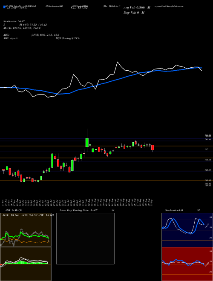Click the 'ADX: 13.64 +DY: 24.51 -DY: 18.63' readout
The height and width of the screenshot is (281, 213).
click(28, 215)
